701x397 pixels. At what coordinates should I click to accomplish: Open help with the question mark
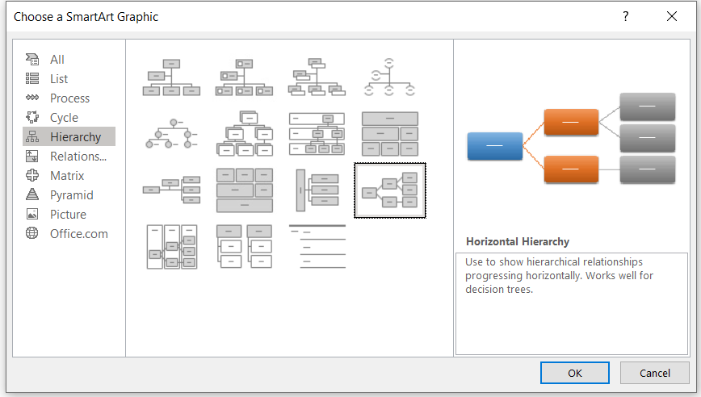coord(625,16)
